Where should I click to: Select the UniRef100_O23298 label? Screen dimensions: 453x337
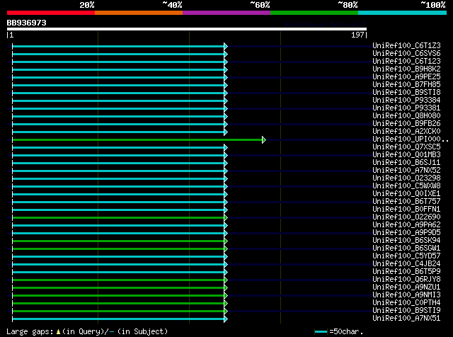pyautogui.click(x=406, y=178)
